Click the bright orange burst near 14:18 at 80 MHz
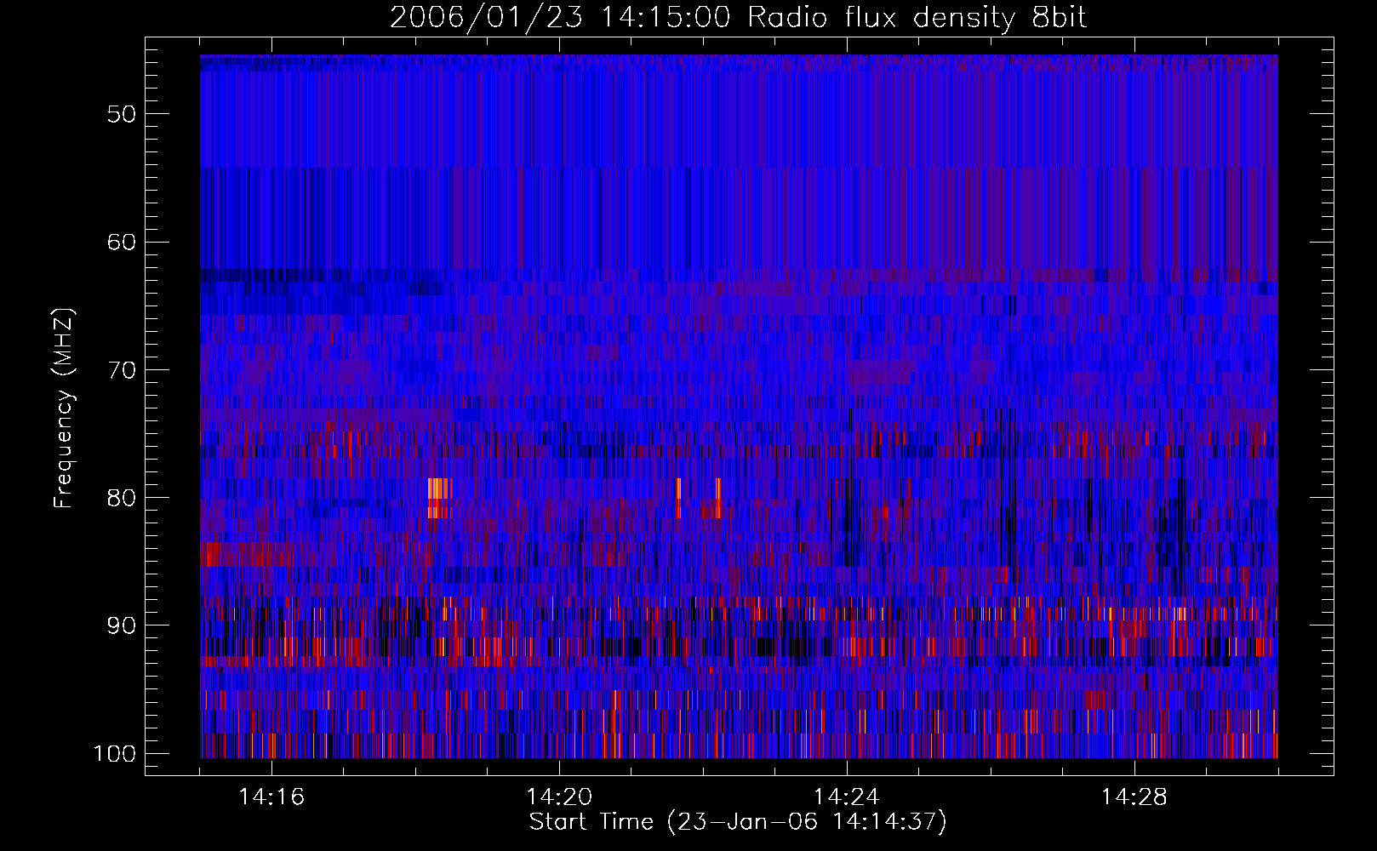The width and height of the screenshot is (1377, 851). (x=438, y=498)
